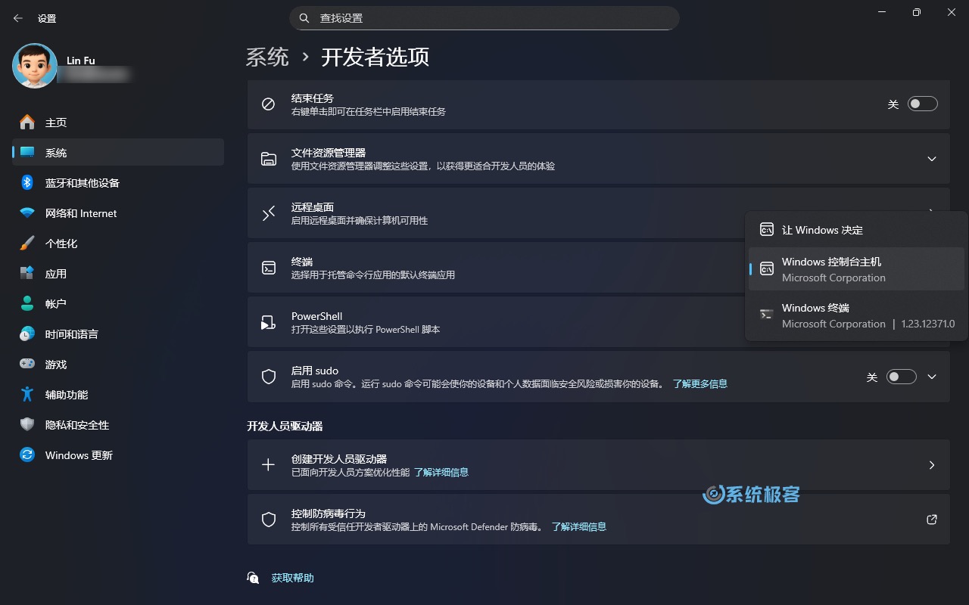The width and height of the screenshot is (969, 605).
Task: Click the privacy shield icon in sidebar
Action: click(27, 424)
